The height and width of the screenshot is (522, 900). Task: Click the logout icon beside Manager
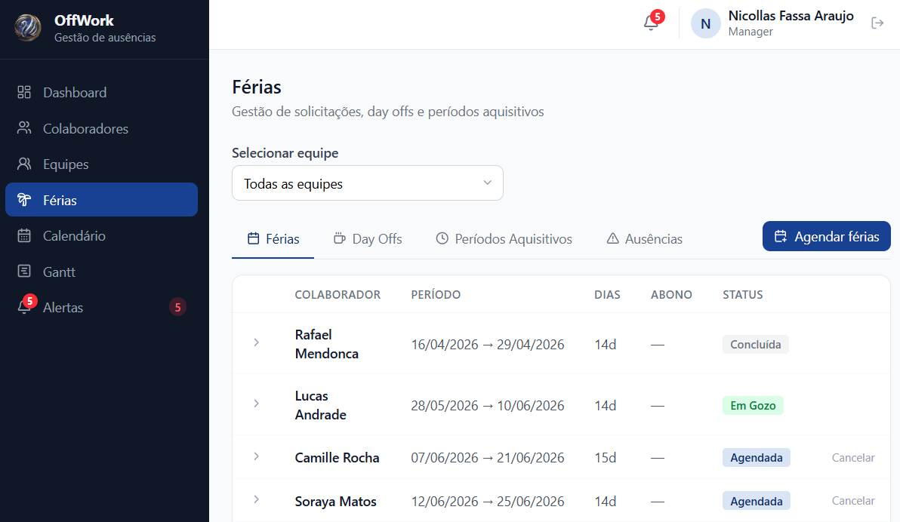[877, 23]
